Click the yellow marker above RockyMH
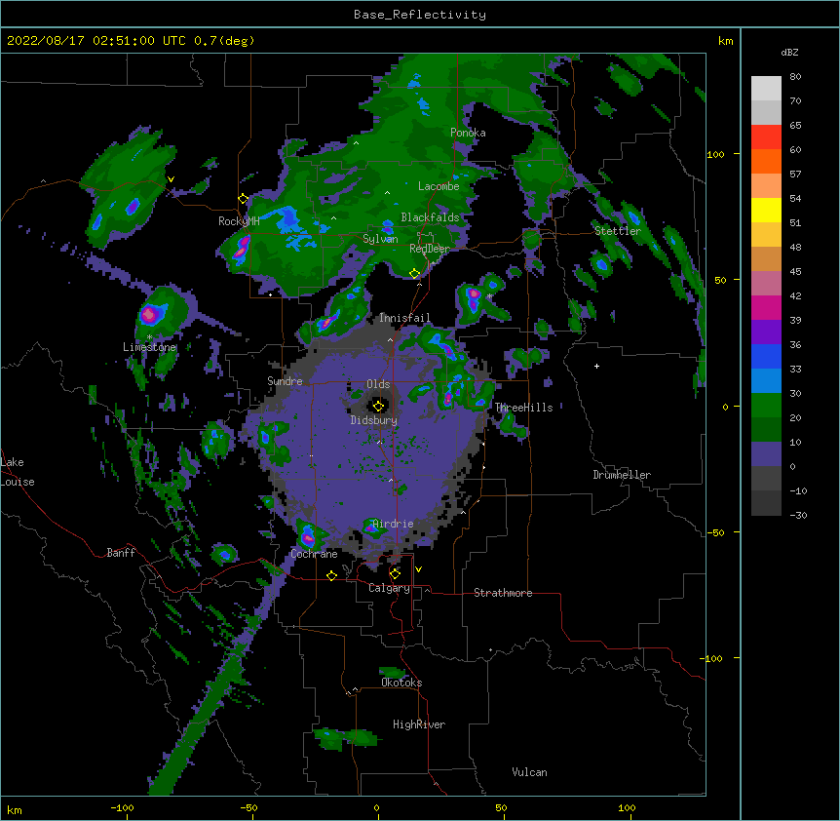The image size is (840, 821). point(243,199)
